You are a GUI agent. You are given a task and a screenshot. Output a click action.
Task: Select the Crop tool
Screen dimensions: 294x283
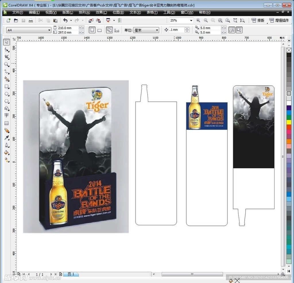tap(7, 57)
